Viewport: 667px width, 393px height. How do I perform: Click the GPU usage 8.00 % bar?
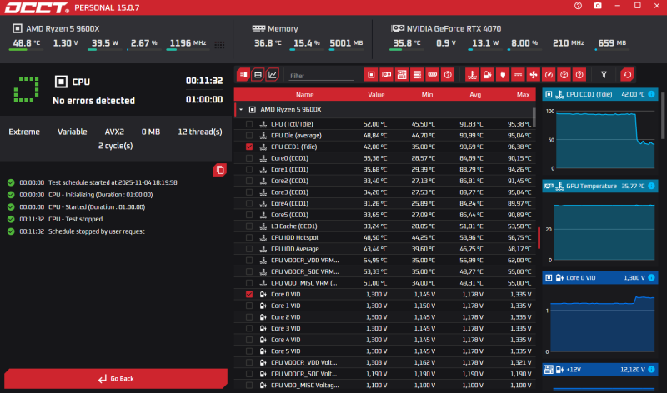coord(524,50)
